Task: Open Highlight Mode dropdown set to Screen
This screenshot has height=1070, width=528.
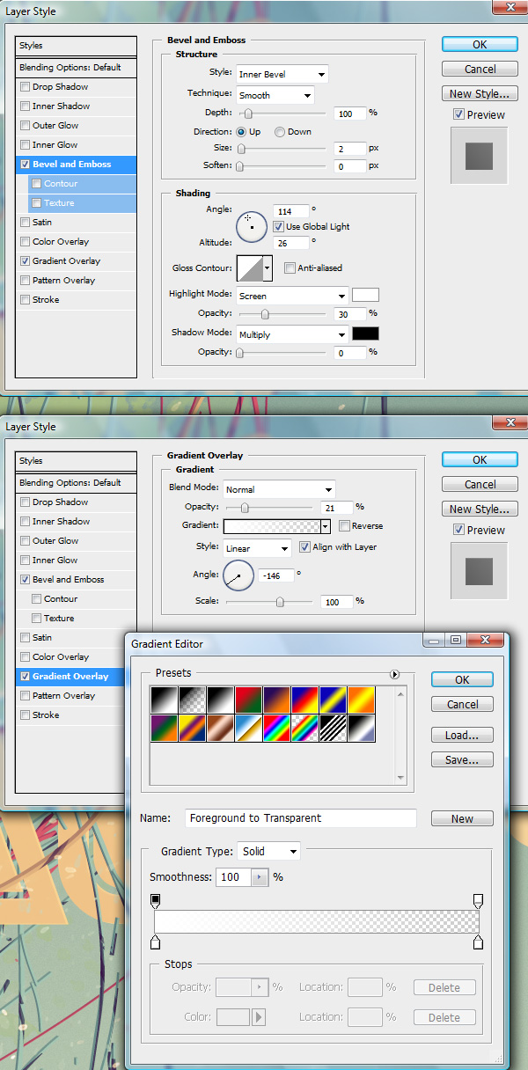Action: coord(292,296)
